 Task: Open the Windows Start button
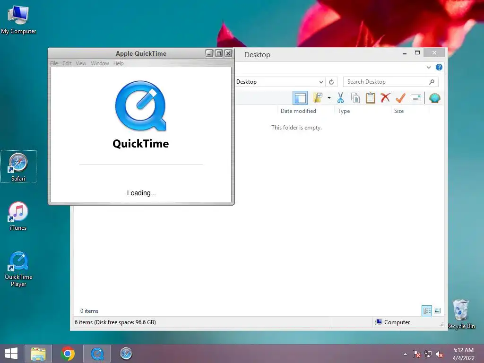coord(11,354)
